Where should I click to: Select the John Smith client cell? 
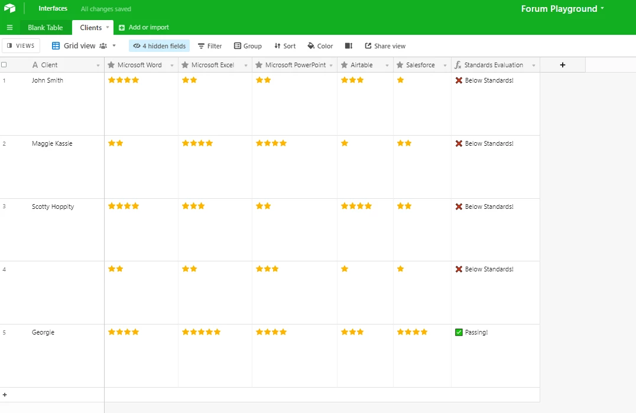point(47,80)
